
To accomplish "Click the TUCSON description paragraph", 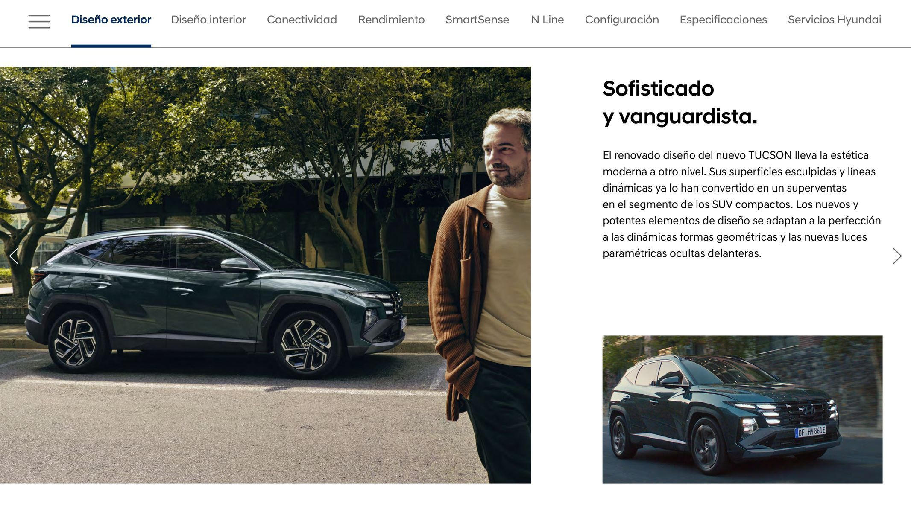I will point(742,204).
